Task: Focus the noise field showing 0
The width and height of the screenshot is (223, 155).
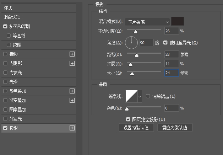Action: 172,108
